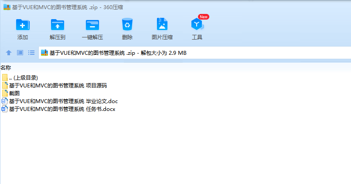The width and height of the screenshot is (351, 184).
Task: Click the folder icon beside 项目源码
Action: pyautogui.click(x=5, y=86)
